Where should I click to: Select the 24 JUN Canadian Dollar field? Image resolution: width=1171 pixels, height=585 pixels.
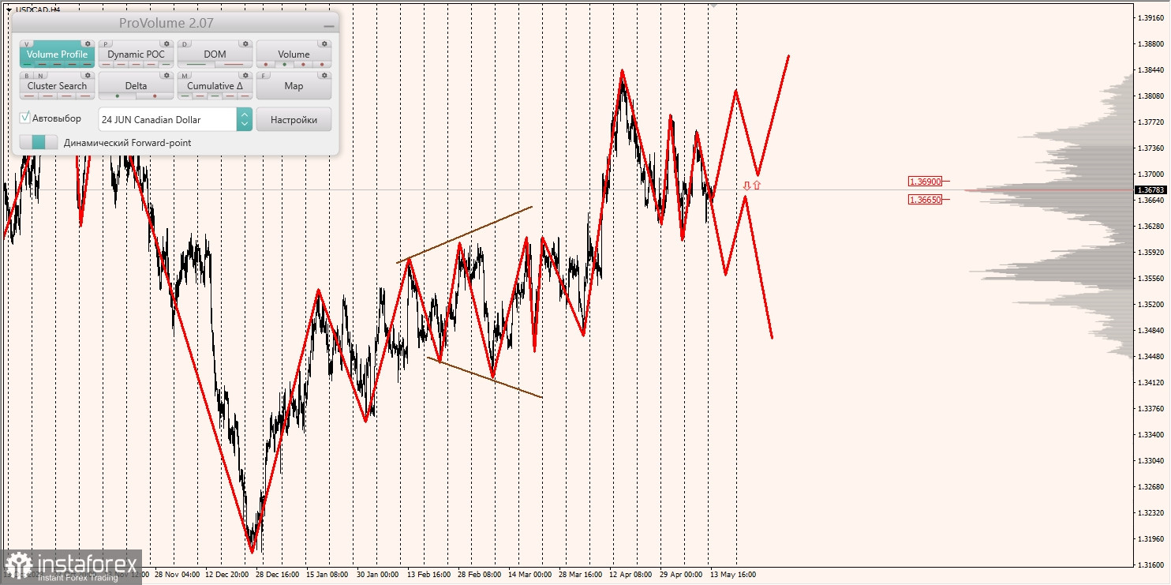pyautogui.click(x=167, y=119)
